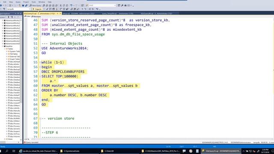Screen dimensions: 274x154
Task: Open the Edit menu
Action: [x=5, y=2]
